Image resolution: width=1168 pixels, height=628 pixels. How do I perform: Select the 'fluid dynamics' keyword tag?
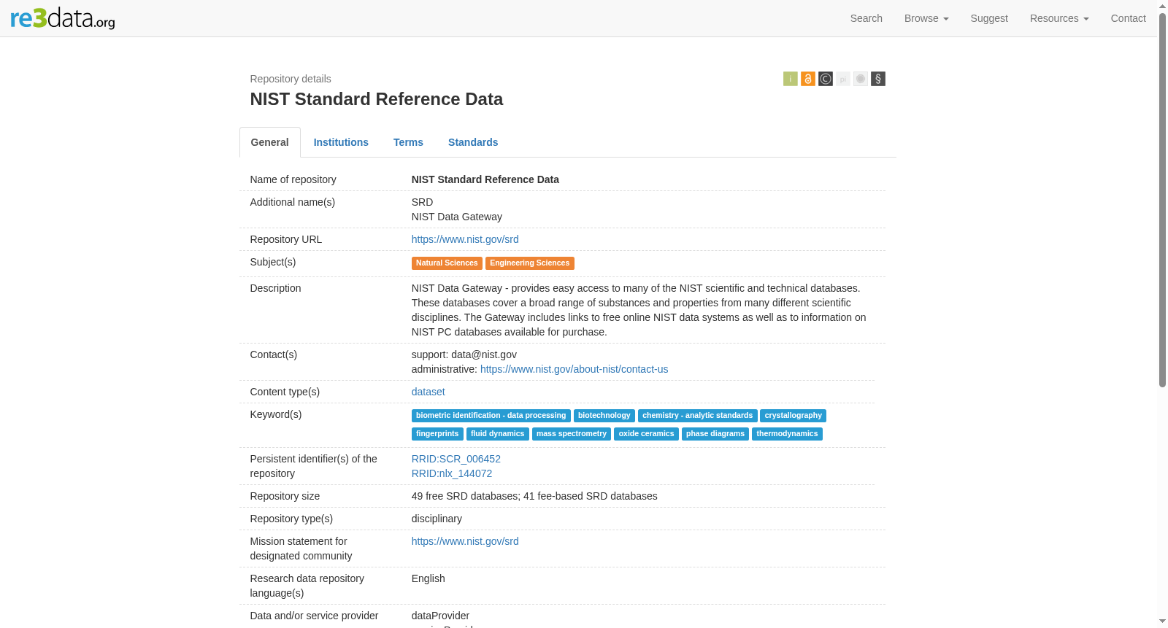(498, 434)
